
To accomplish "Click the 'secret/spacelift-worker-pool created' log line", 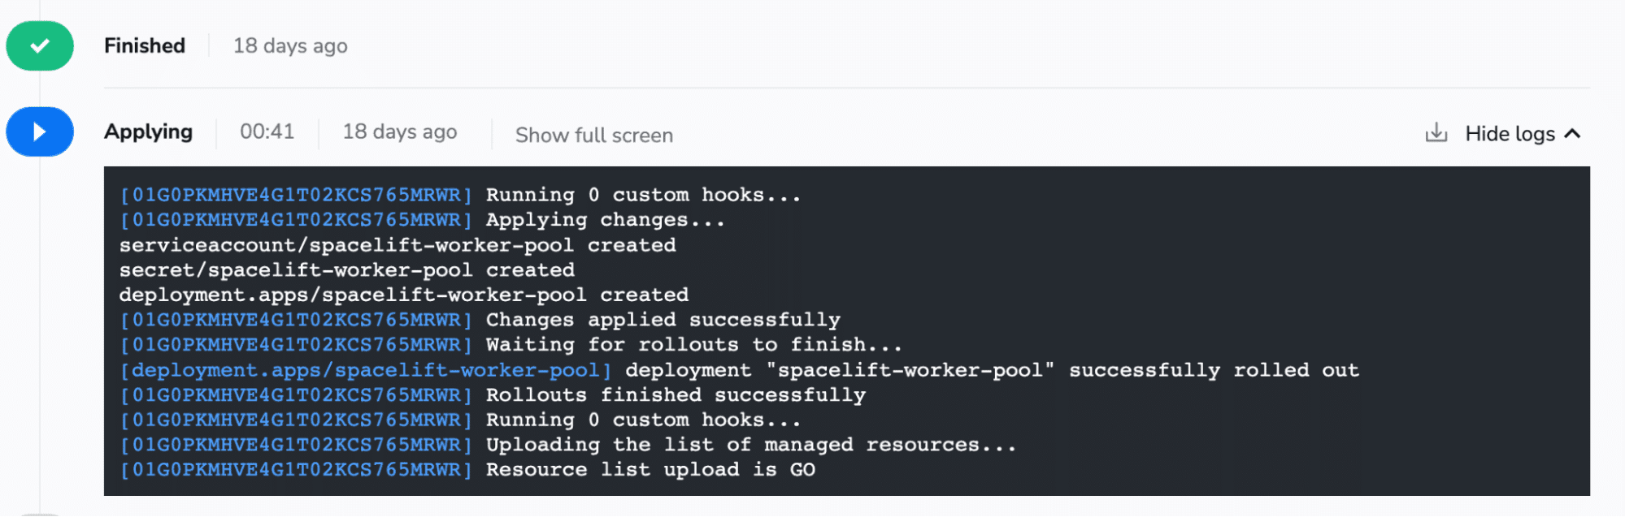I will [x=347, y=270].
